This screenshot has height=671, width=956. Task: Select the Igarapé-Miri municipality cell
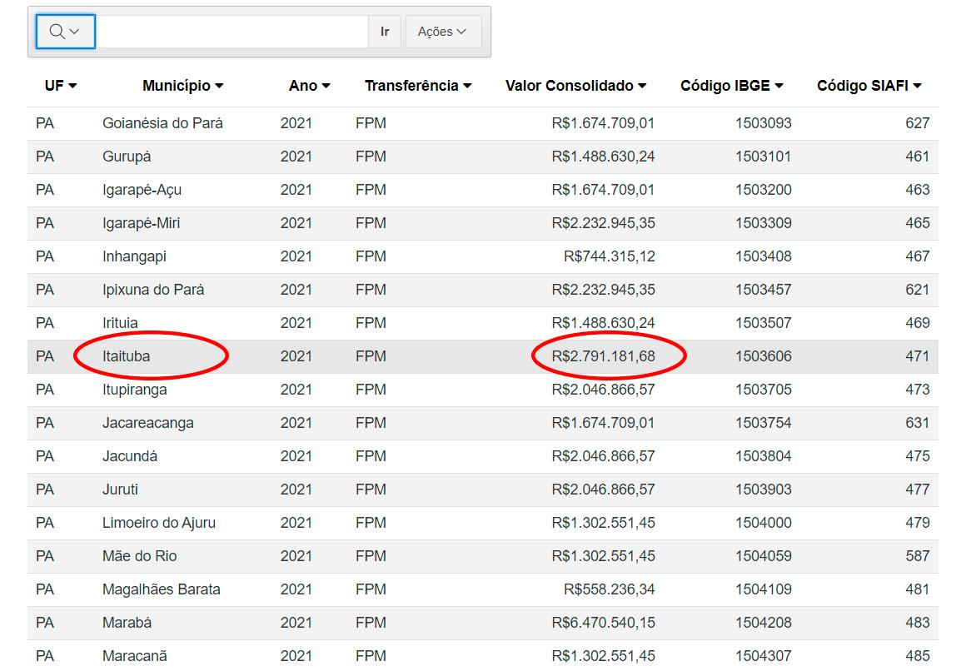tap(141, 223)
